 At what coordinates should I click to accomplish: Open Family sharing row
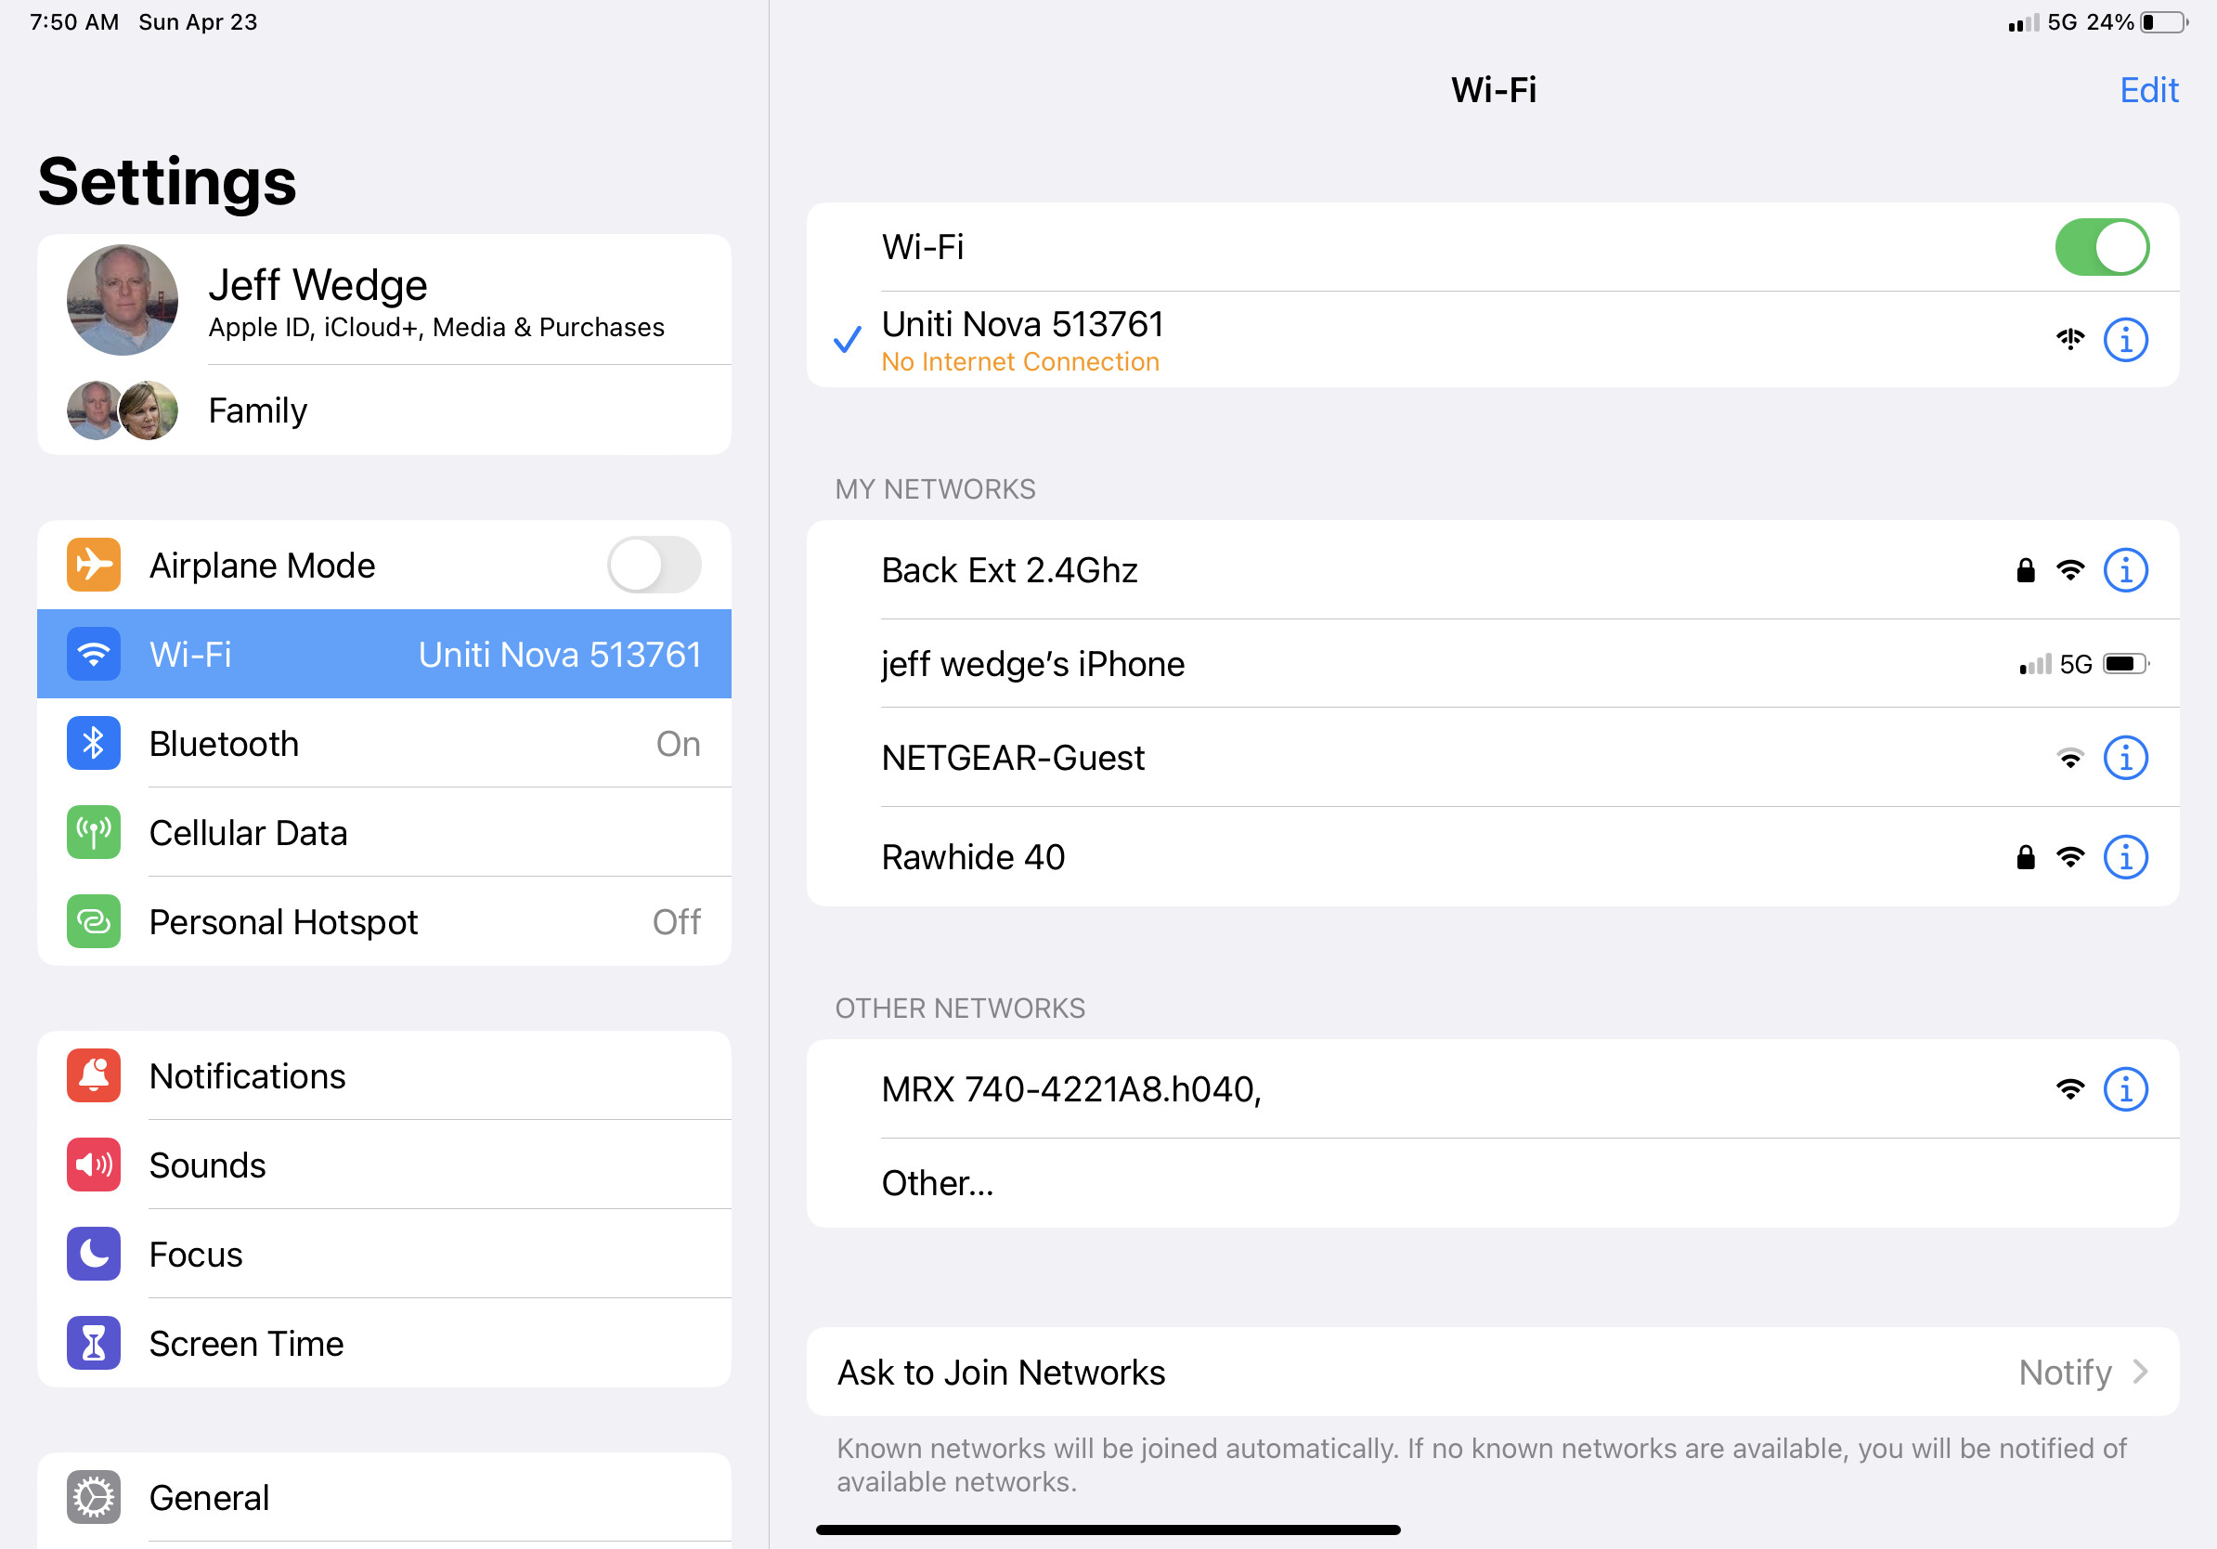pyautogui.click(x=383, y=410)
